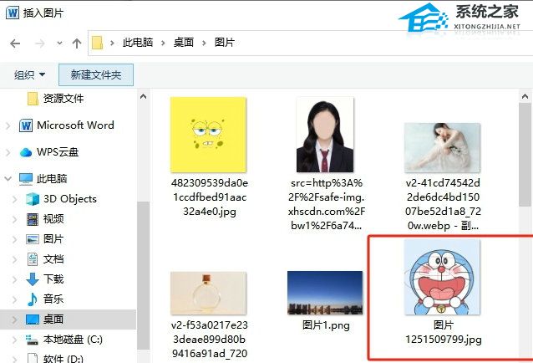Select 此电脑 in the address path
The image size is (533, 363).
(x=138, y=43)
